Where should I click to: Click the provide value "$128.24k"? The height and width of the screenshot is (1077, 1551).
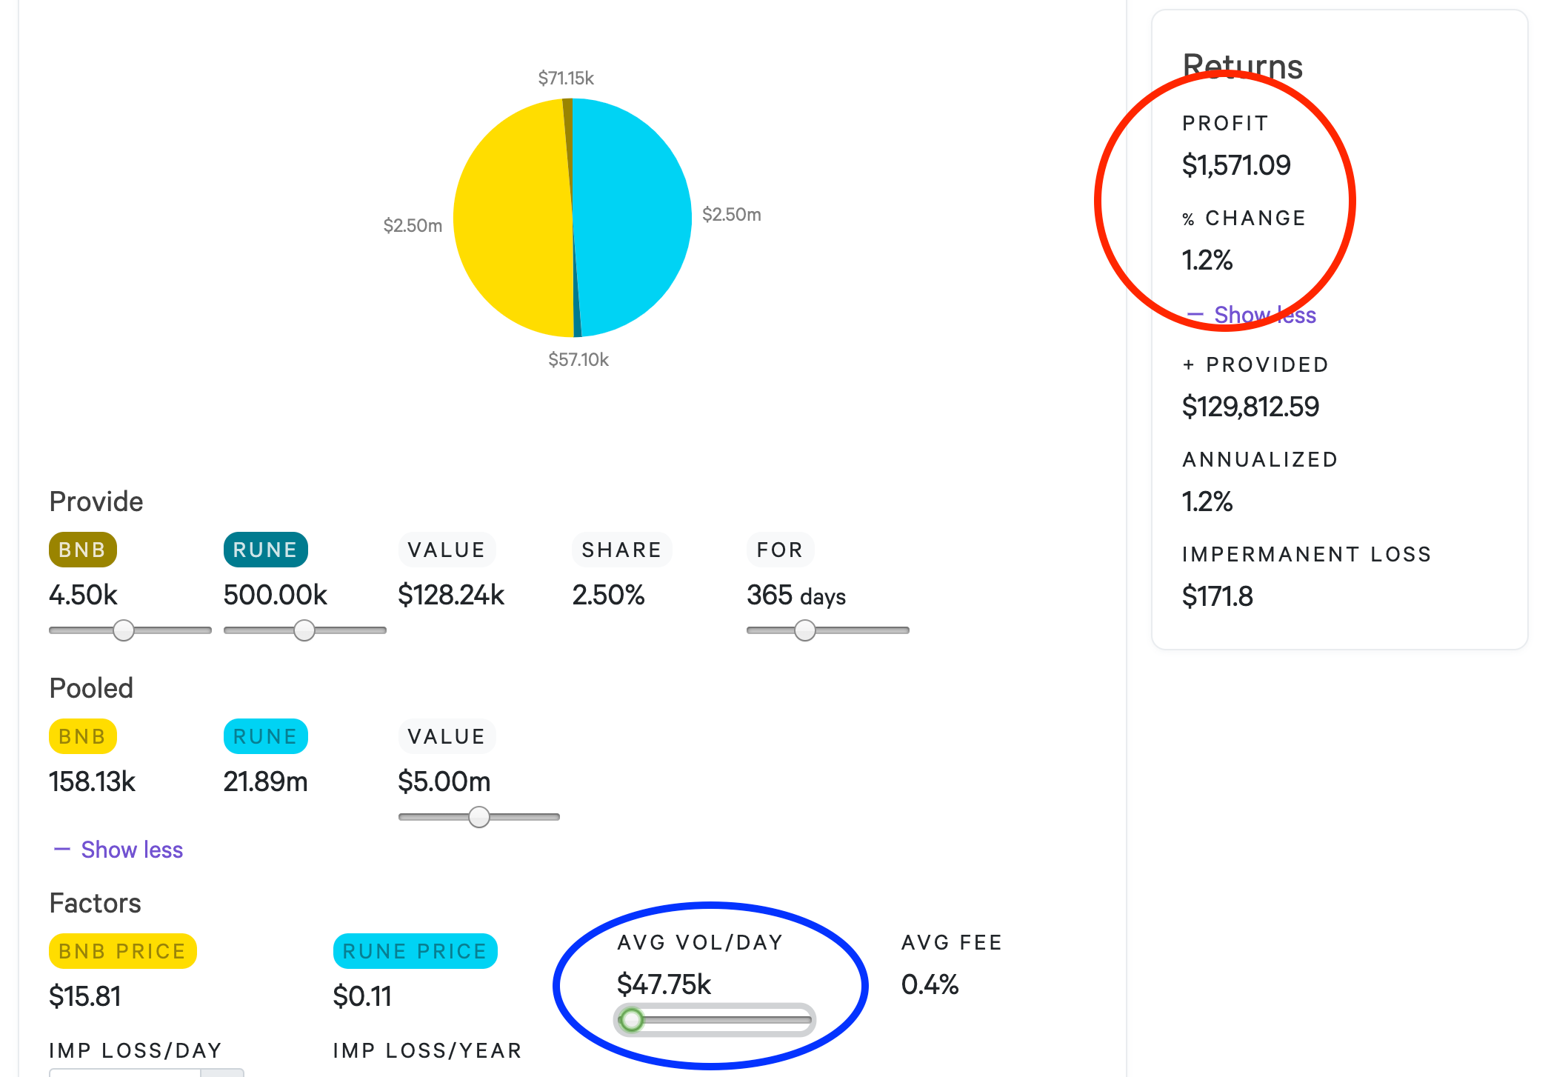tap(451, 595)
